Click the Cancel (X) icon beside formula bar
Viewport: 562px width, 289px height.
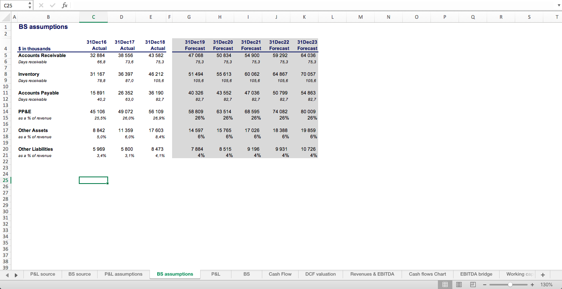click(x=41, y=5)
